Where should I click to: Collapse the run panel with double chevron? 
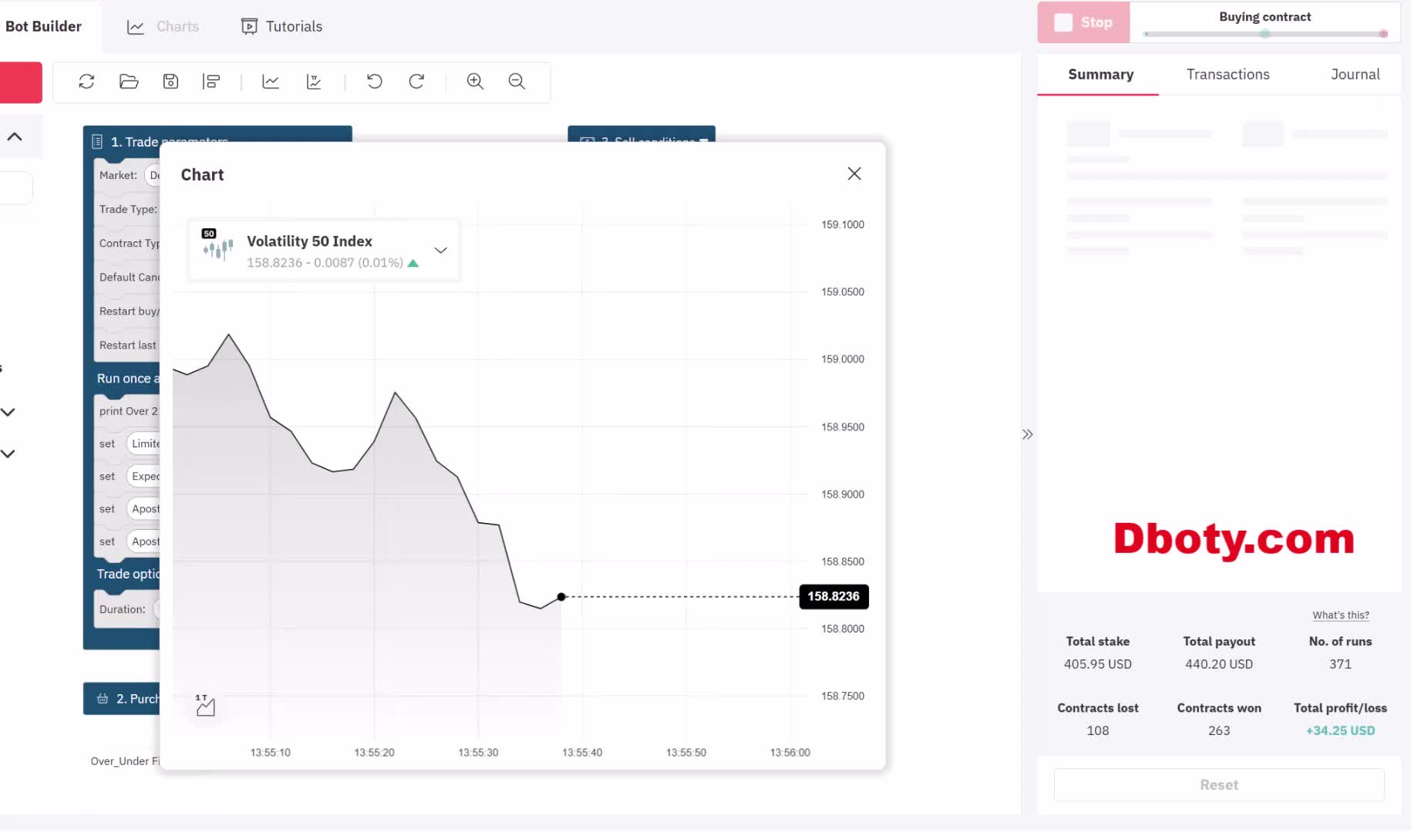[1027, 434]
